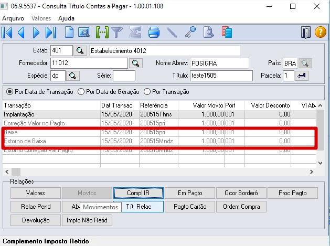Open the Valores menu
The height and width of the screenshot is (246, 330).
(41, 18)
